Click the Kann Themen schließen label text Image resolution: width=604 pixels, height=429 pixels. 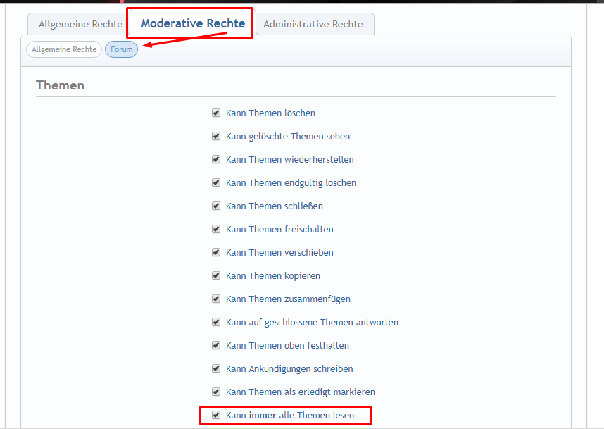pyautogui.click(x=274, y=206)
